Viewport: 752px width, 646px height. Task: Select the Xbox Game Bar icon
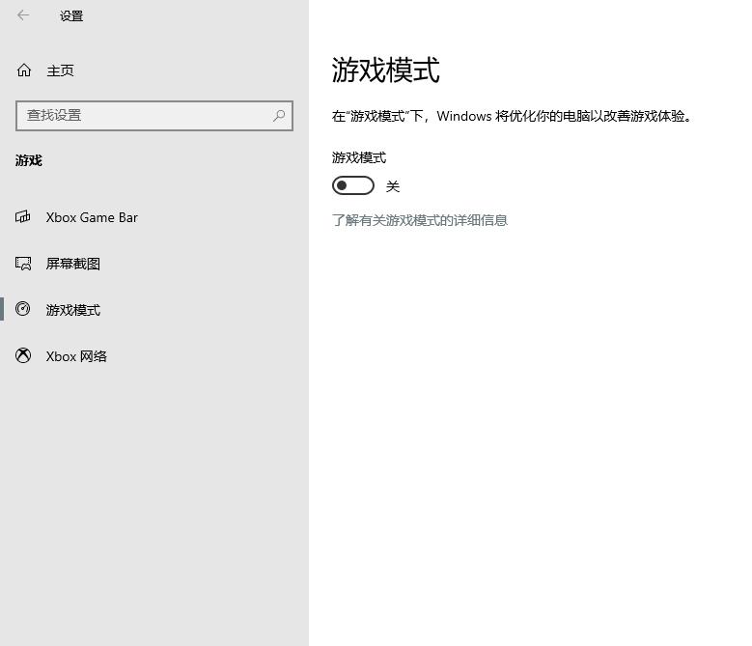pyautogui.click(x=23, y=216)
